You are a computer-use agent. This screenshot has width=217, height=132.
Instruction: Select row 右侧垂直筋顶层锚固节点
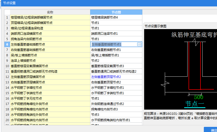(50, 82)
